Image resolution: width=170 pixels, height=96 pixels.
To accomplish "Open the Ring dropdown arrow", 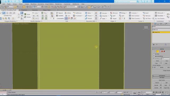I will tap(48, 13).
